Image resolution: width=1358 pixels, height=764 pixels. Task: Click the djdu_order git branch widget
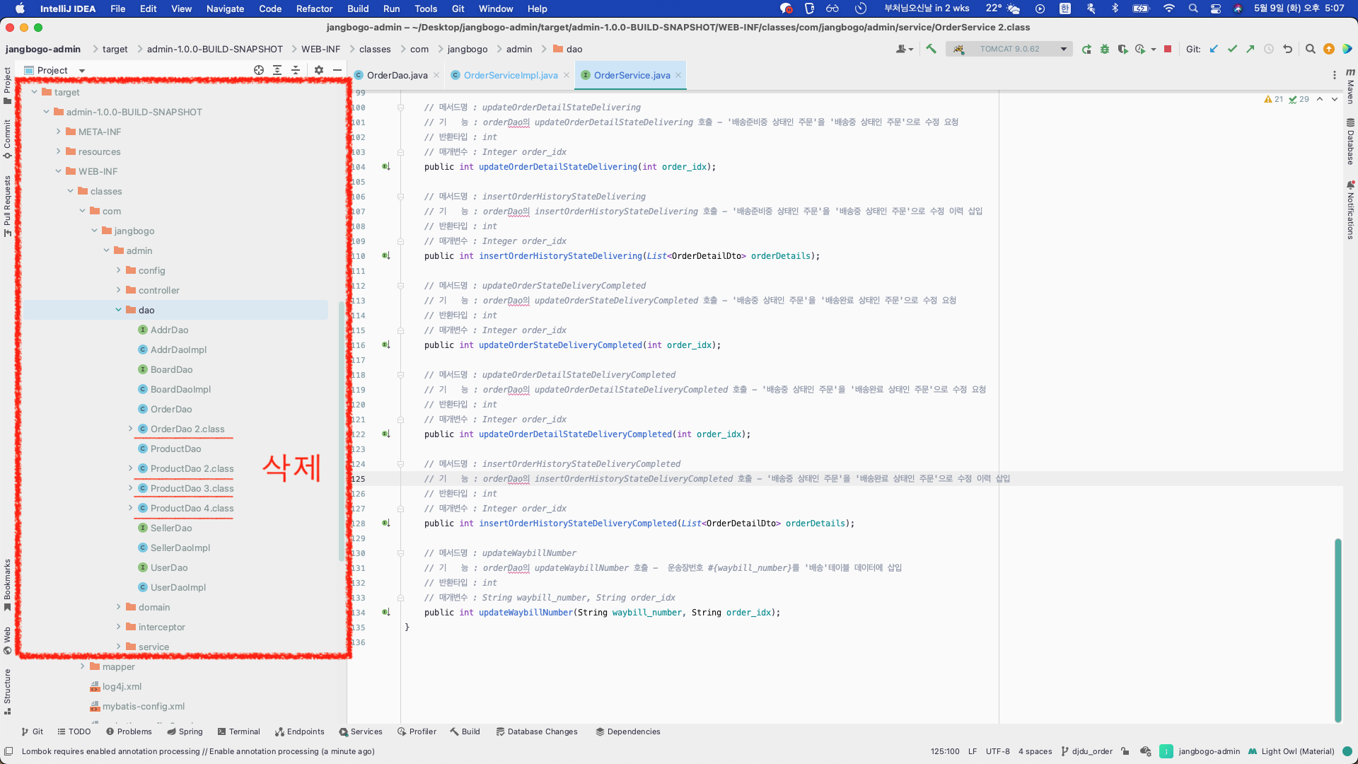(x=1087, y=751)
